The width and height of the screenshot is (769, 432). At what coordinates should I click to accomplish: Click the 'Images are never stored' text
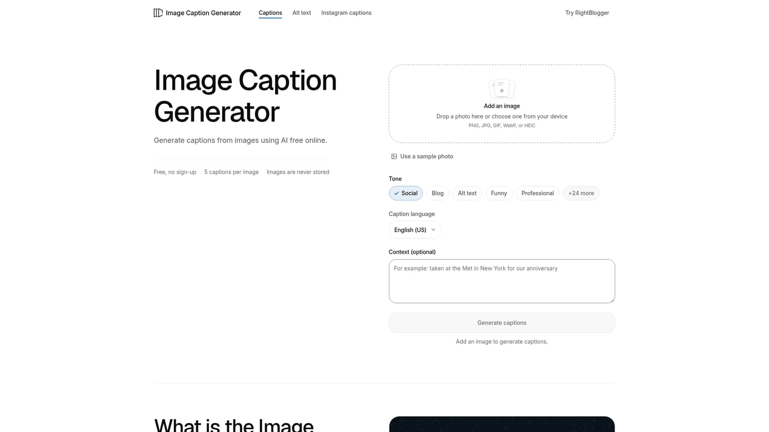298,172
